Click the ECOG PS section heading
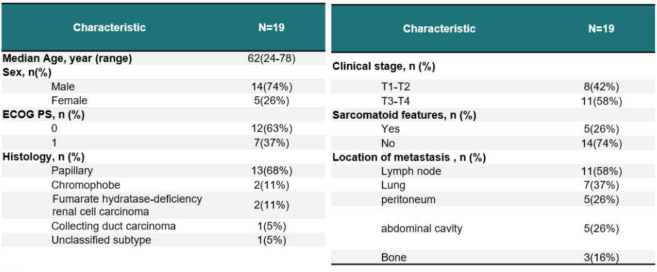657x272 pixels. pos(44,114)
